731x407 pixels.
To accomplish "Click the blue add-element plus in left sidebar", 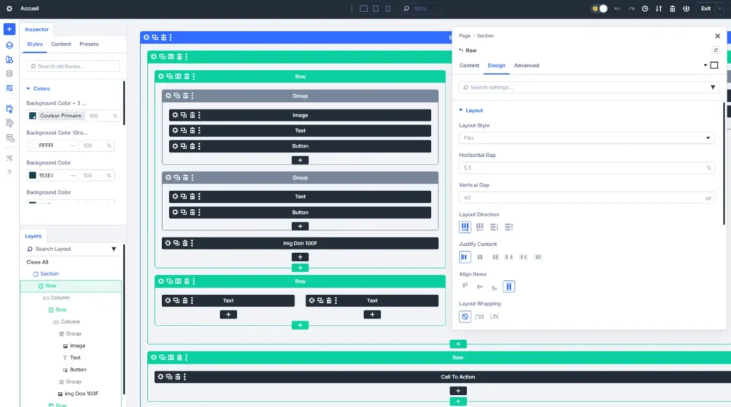I will [x=9, y=29].
